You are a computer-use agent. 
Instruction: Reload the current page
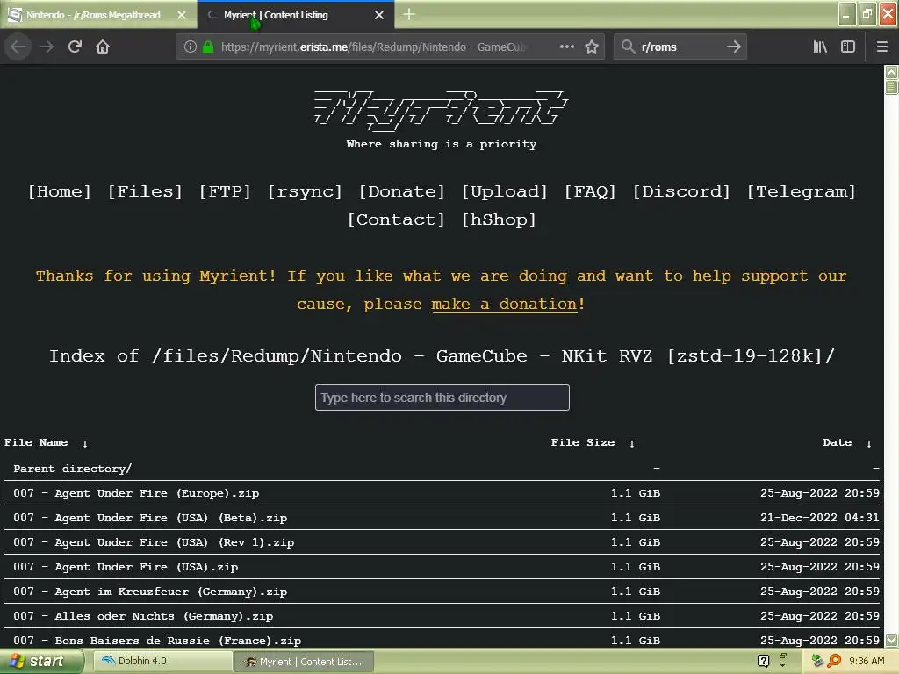click(x=75, y=47)
